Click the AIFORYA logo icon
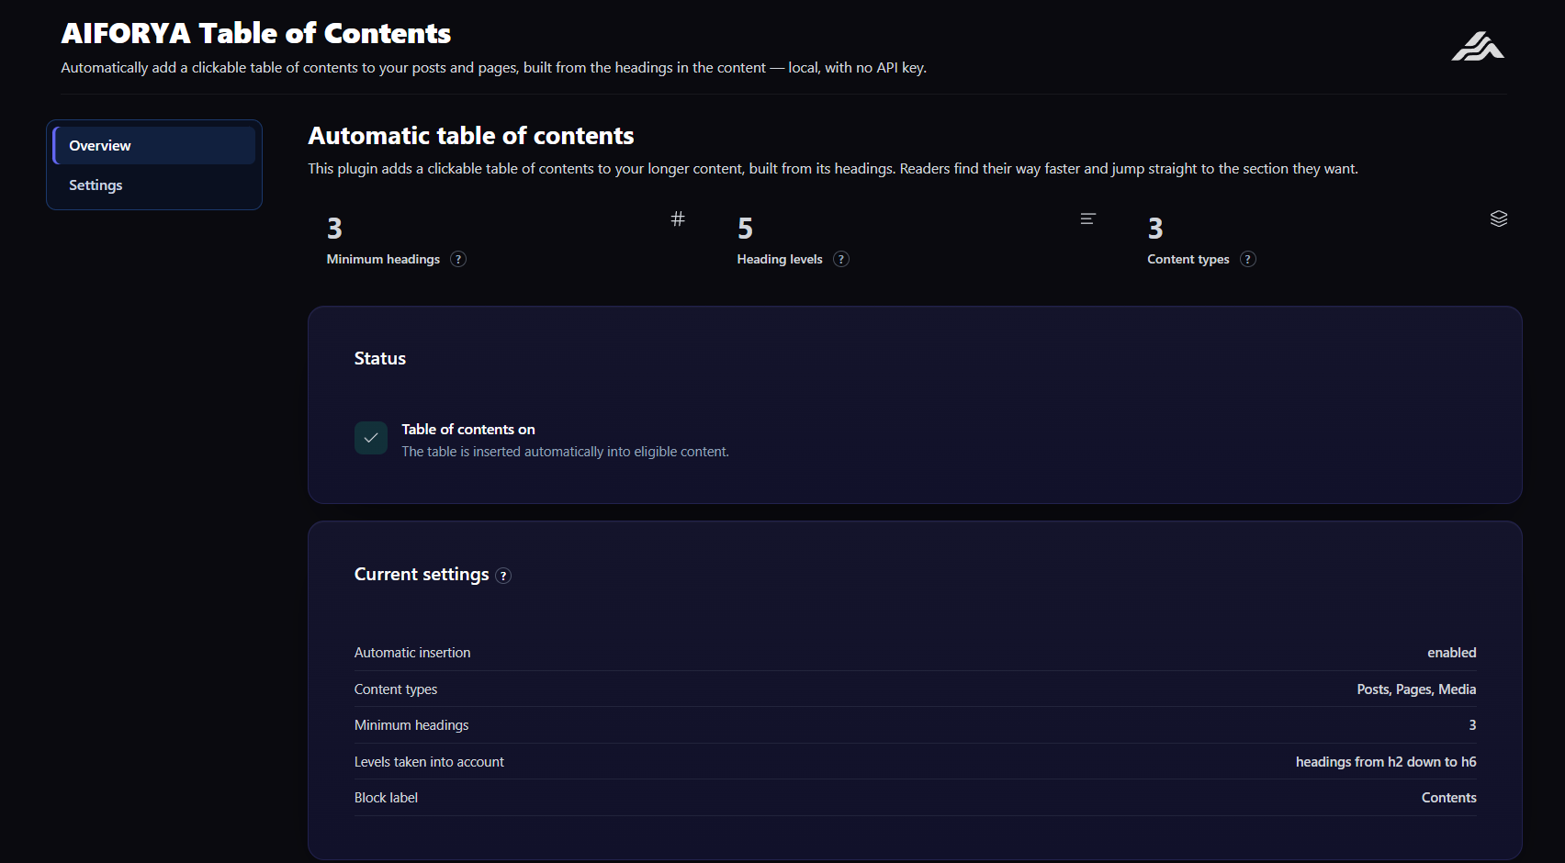The height and width of the screenshot is (863, 1565). click(x=1478, y=46)
